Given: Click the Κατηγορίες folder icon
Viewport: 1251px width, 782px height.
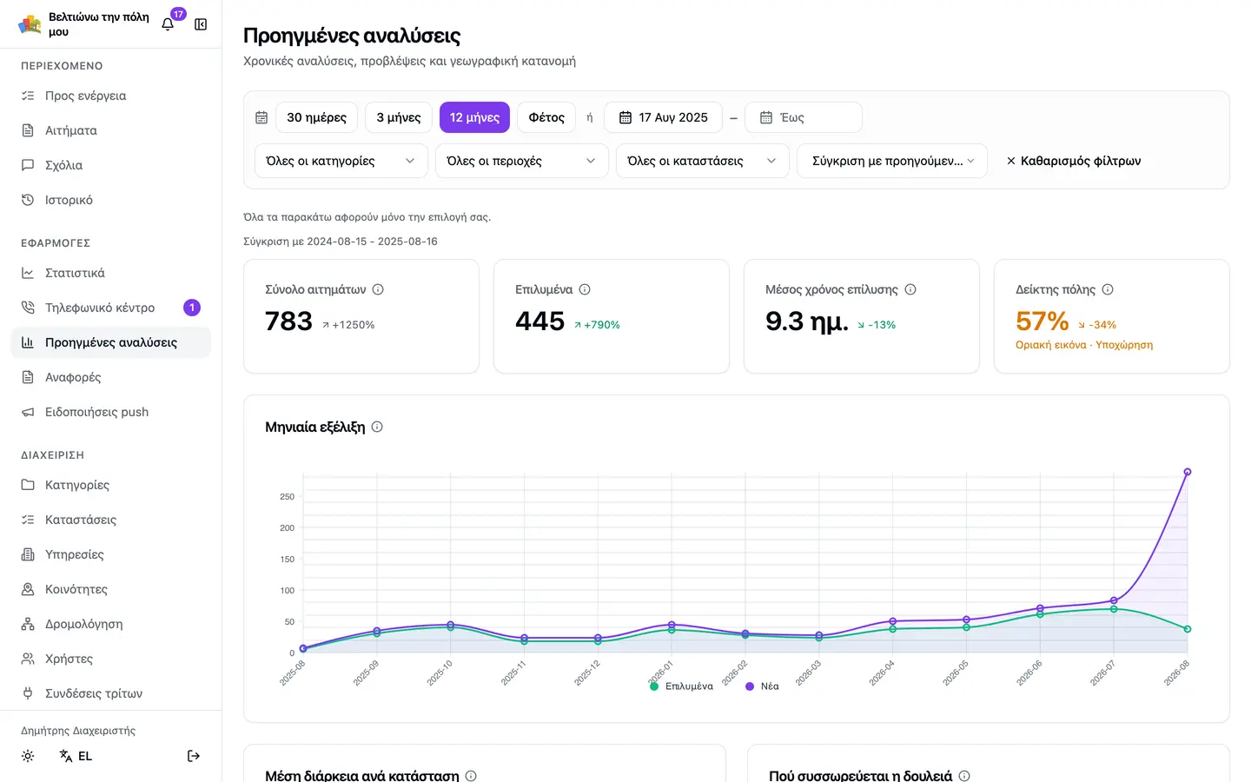Looking at the screenshot, I should coord(28,485).
